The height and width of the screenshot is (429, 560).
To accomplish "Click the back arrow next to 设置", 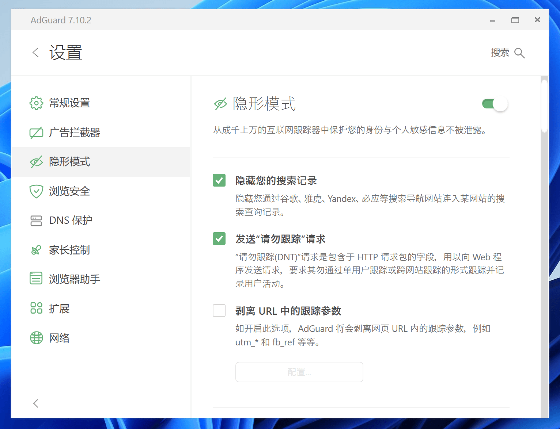I will coord(35,53).
